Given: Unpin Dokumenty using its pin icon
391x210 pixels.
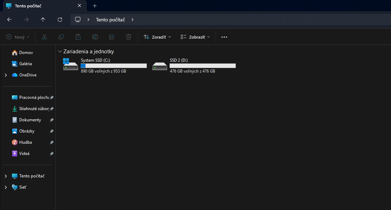Looking at the screenshot, I should click(x=52, y=120).
